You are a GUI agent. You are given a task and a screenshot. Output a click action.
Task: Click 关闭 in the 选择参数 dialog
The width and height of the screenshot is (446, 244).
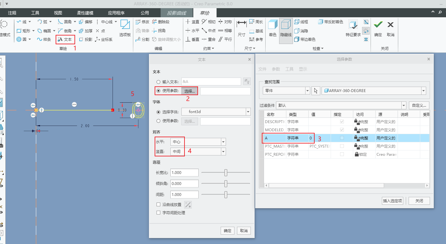pos(419,201)
